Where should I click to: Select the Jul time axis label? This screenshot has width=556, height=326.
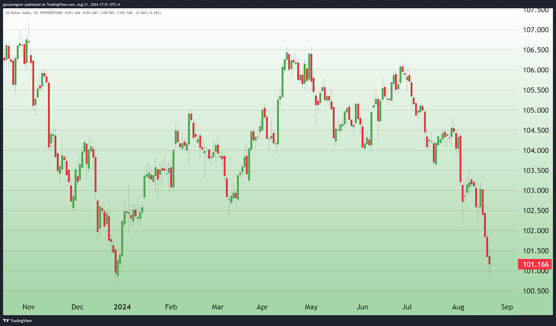point(407,307)
